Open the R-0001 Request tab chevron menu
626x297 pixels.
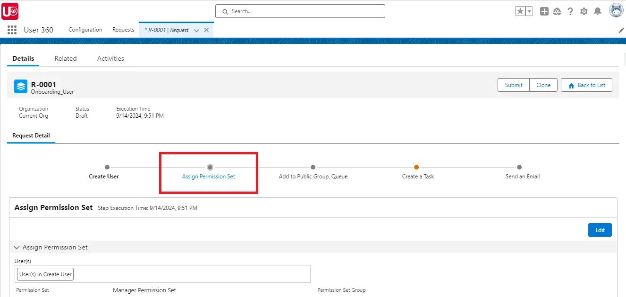tap(196, 29)
